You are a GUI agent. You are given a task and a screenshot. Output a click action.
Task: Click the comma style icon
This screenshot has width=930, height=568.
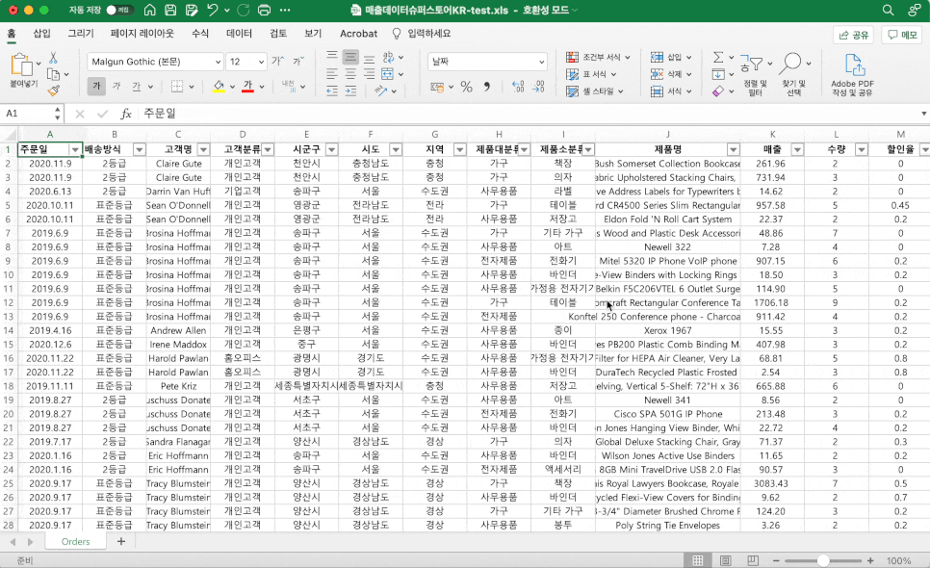487,87
